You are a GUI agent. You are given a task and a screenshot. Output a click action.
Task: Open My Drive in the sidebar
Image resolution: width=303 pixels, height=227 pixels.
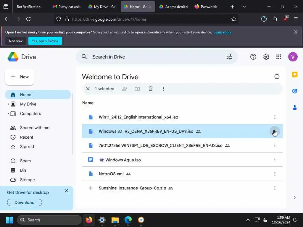point(28,104)
